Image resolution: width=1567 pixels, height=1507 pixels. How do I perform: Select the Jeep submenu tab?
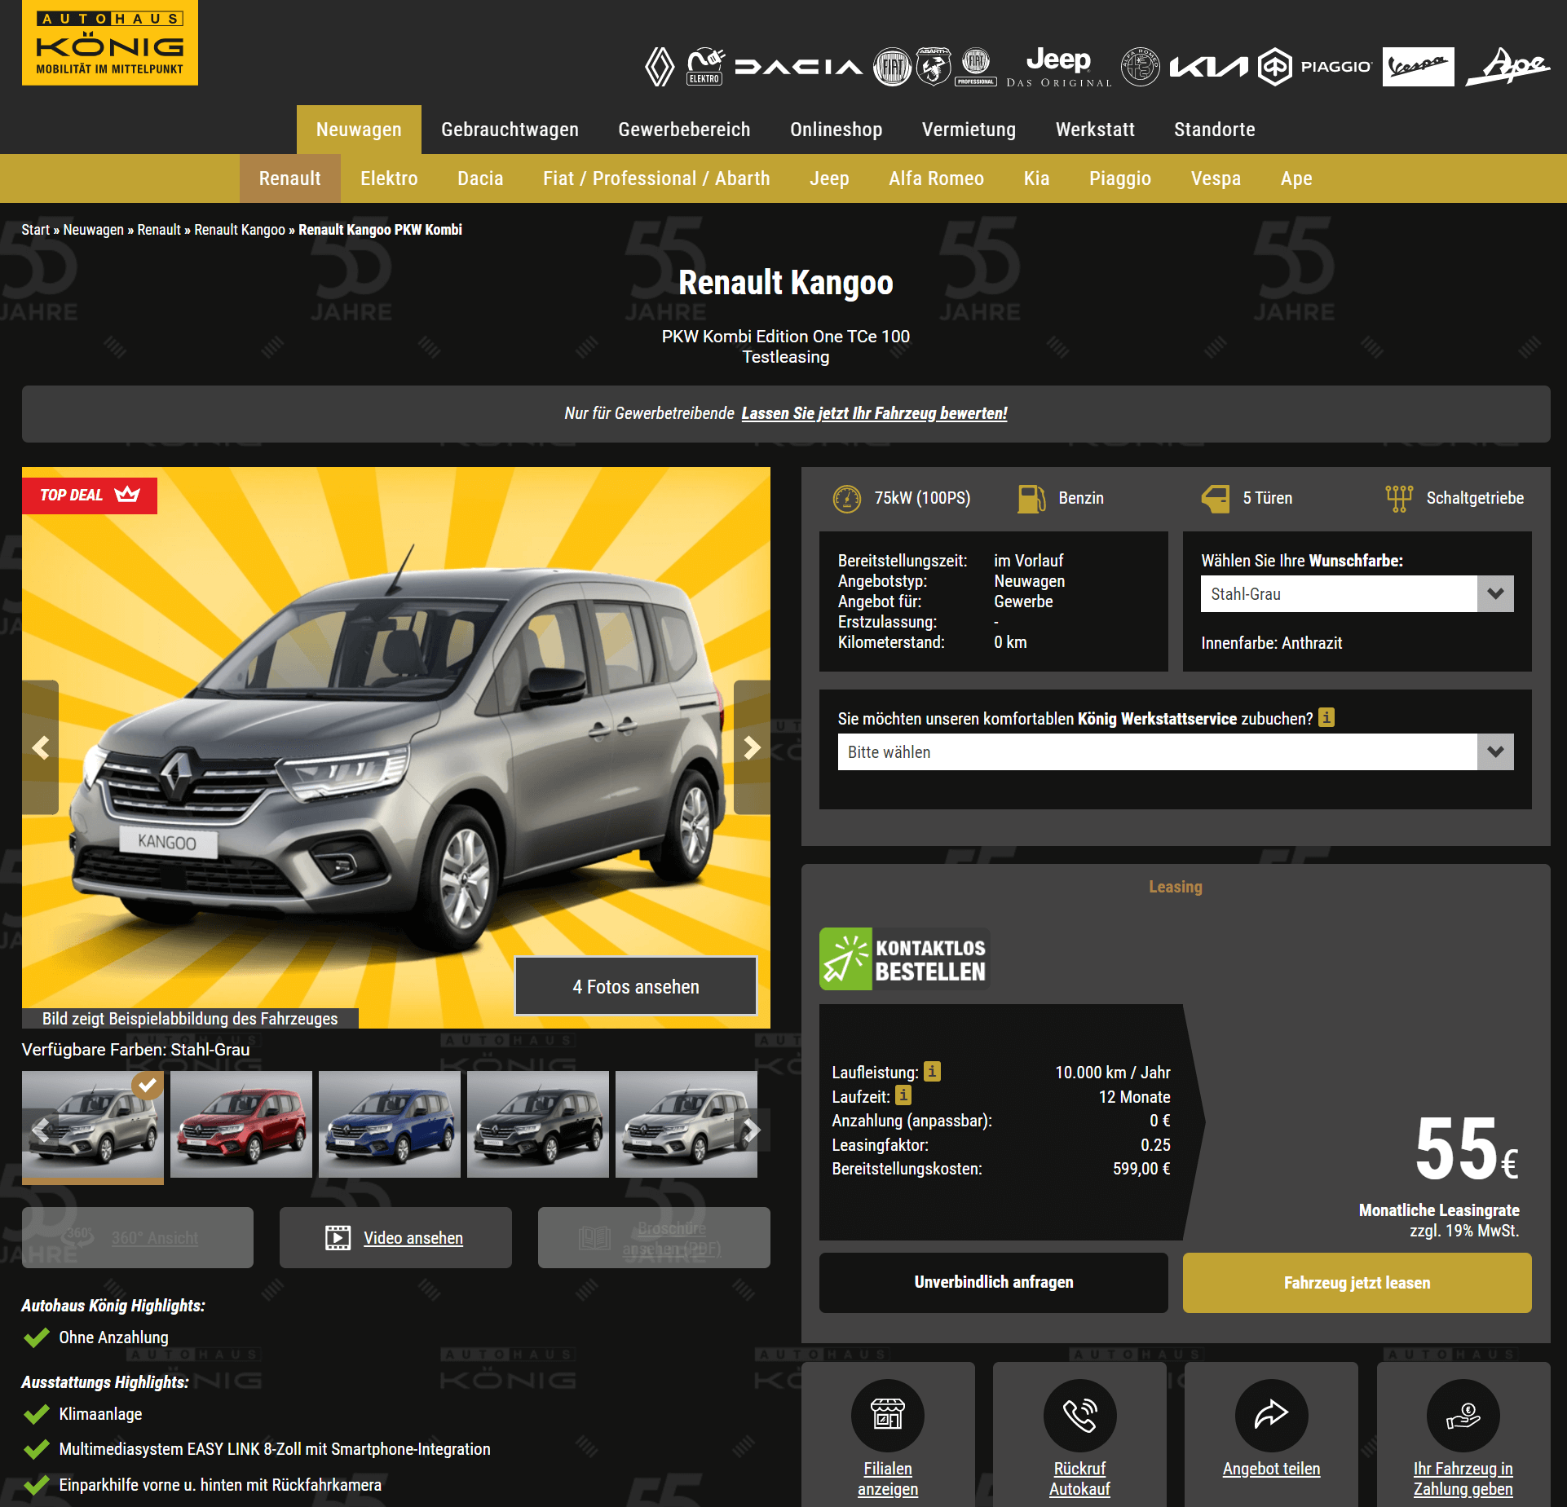click(829, 178)
